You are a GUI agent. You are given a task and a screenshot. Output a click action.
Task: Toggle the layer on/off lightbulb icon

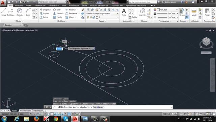[x=88, y=17]
